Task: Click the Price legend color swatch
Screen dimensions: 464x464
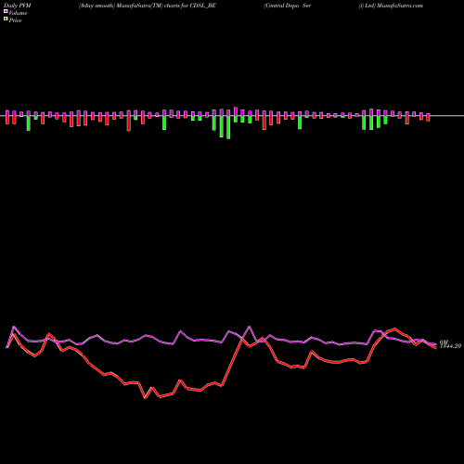Action: (x=6, y=19)
